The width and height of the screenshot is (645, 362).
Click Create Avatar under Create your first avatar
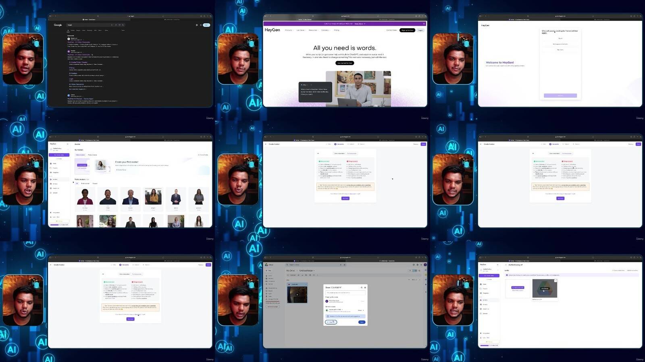121,170
